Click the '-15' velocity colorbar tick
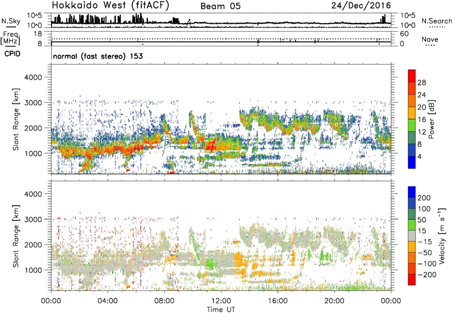 pyautogui.click(x=425, y=242)
